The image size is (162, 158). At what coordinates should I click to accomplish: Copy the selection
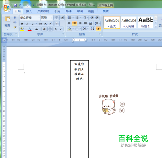[x=15, y=22]
